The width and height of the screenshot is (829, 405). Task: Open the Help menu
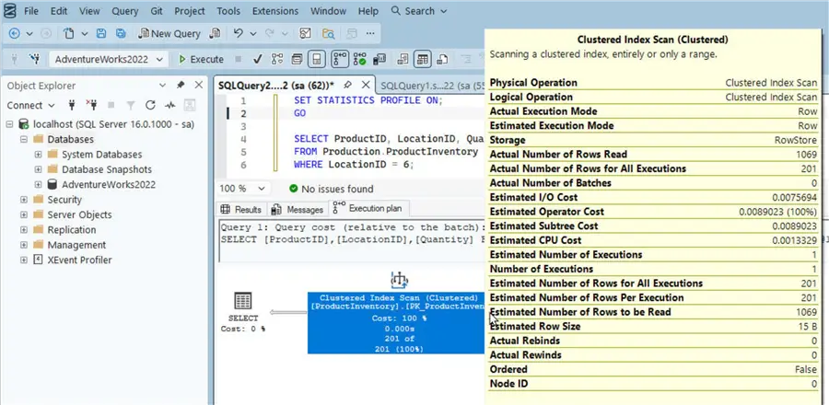coord(368,10)
